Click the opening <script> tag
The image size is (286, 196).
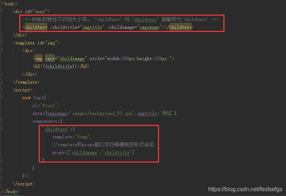click(x=23, y=90)
